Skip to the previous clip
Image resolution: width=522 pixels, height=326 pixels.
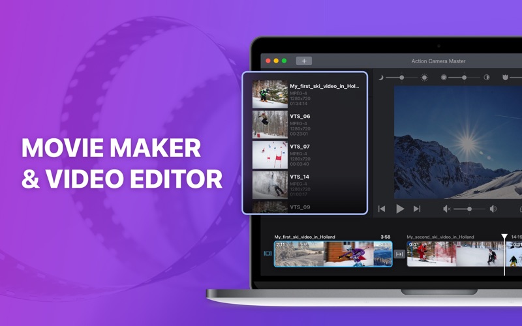tap(382, 209)
